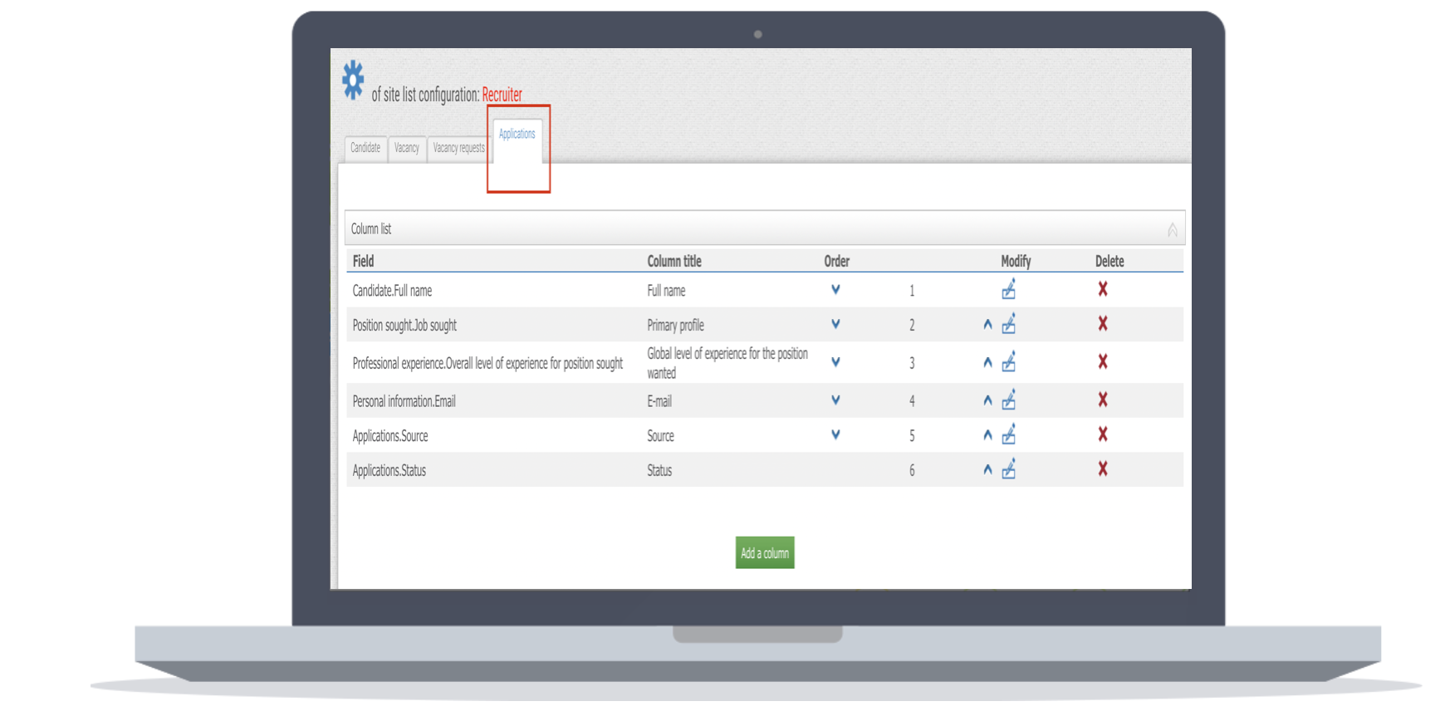The width and height of the screenshot is (1445, 716).
Task: Move E-mail column down in order
Action: [x=835, y=400]
